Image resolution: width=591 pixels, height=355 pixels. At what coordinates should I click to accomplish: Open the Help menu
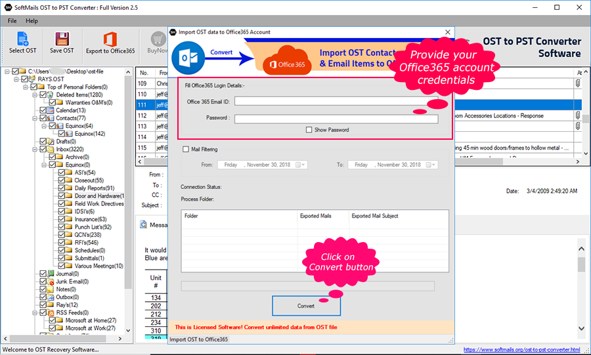click(x=32, y=21)
